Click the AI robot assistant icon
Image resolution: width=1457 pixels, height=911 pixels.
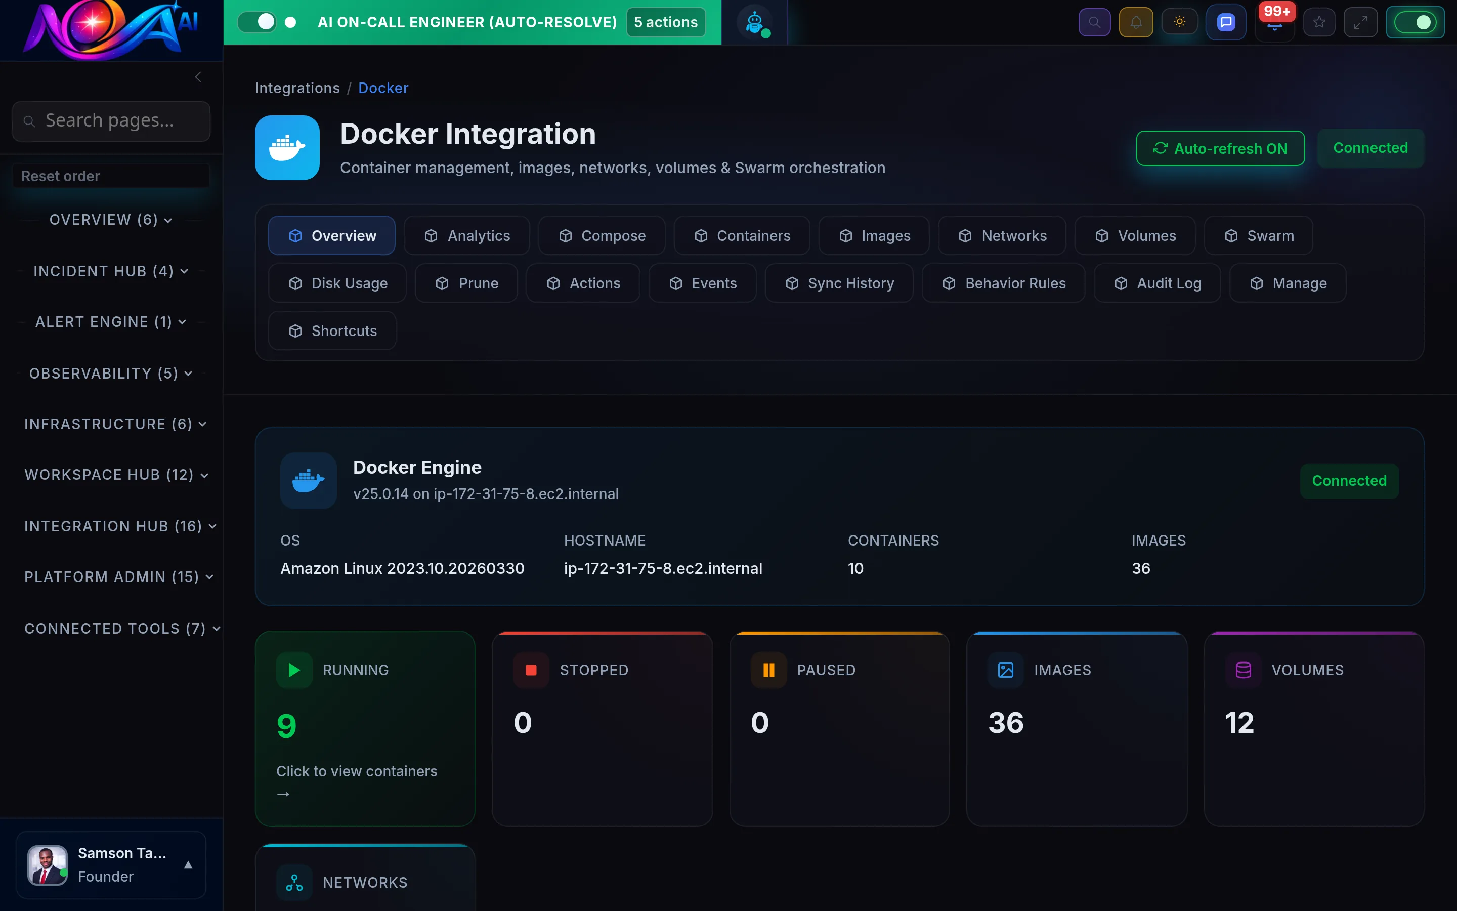click(x=756, y=22)
